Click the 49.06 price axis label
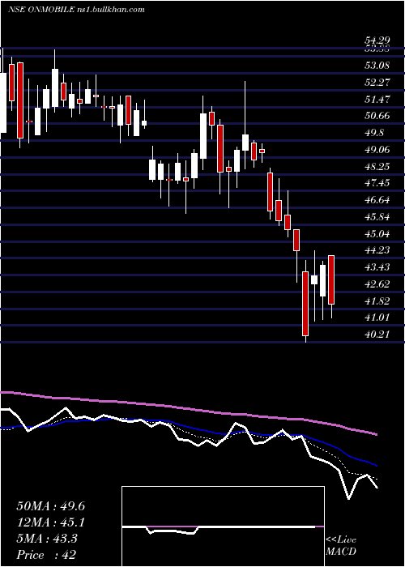Image resolution: width=405 pixels, height=567 pixels. click(x=377, y=149)
